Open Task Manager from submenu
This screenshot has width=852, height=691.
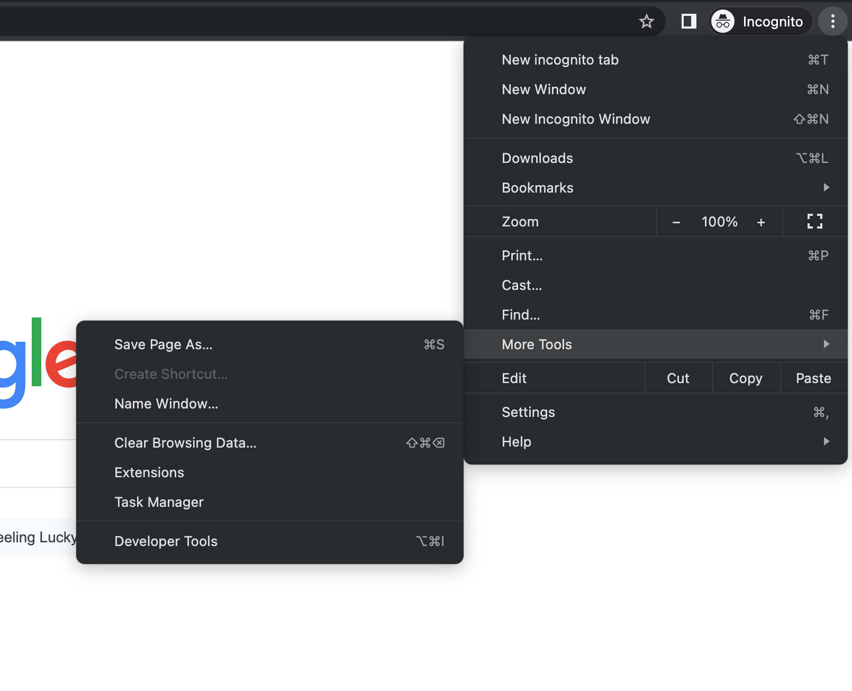[270, 502]
